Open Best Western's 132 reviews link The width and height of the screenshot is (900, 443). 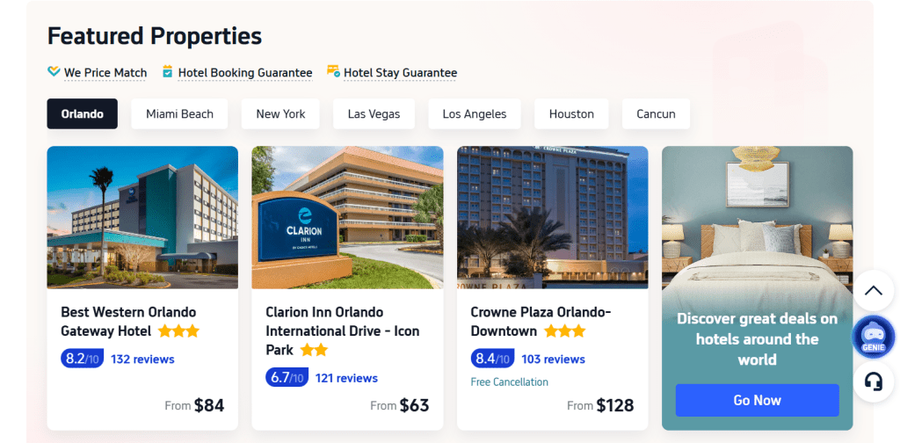(142, 359)
